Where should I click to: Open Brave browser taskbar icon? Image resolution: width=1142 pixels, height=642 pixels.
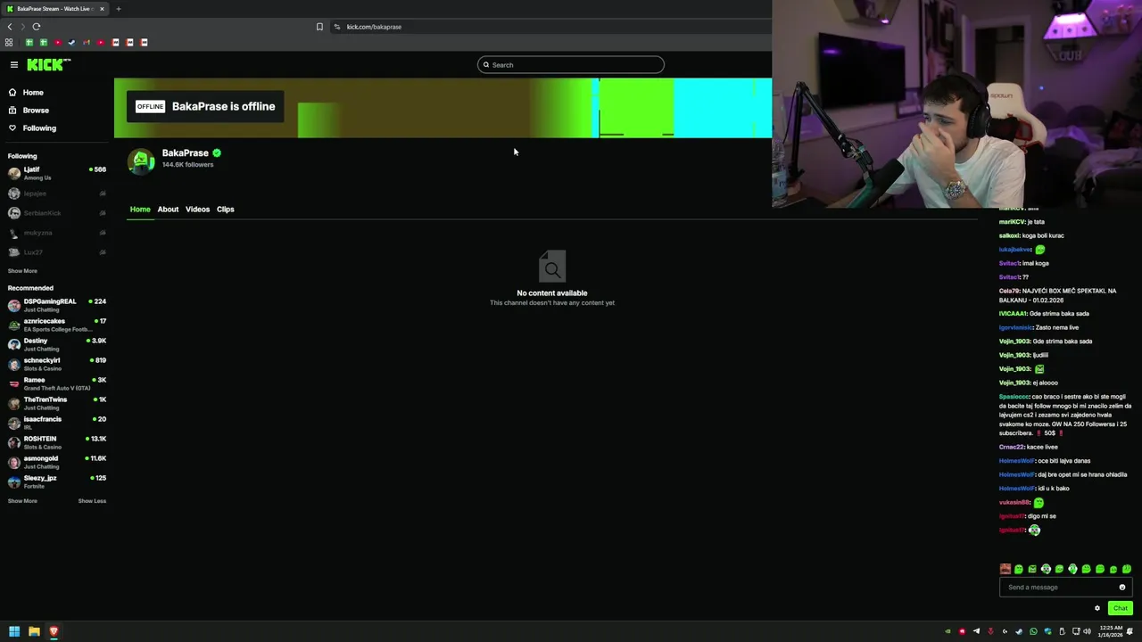coord(54,631)
